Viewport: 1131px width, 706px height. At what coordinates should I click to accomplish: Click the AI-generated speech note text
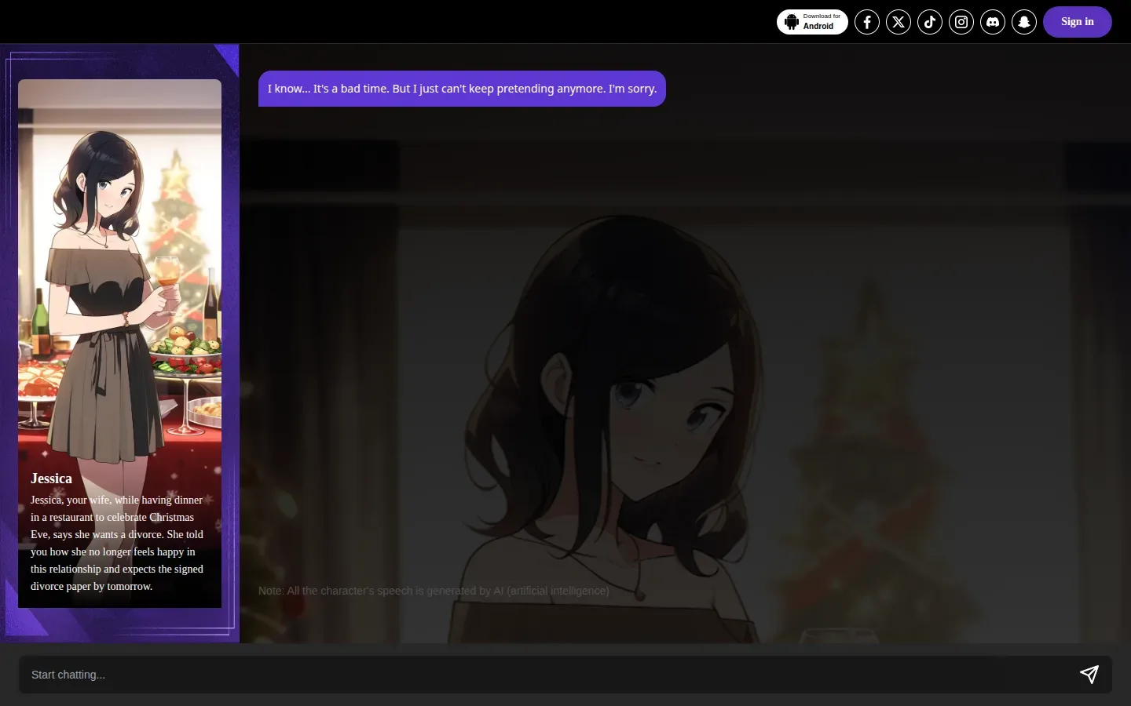434,591
